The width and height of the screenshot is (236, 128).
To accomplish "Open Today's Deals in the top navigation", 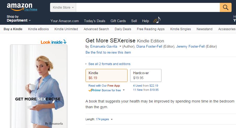I will click(x=94, y=21).
